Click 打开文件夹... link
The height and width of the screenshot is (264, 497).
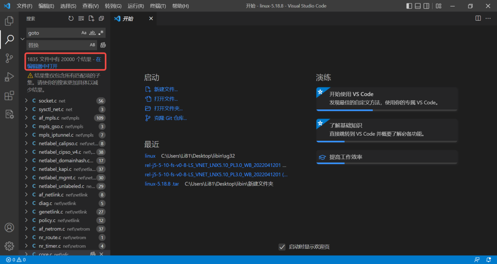(168, 109)
